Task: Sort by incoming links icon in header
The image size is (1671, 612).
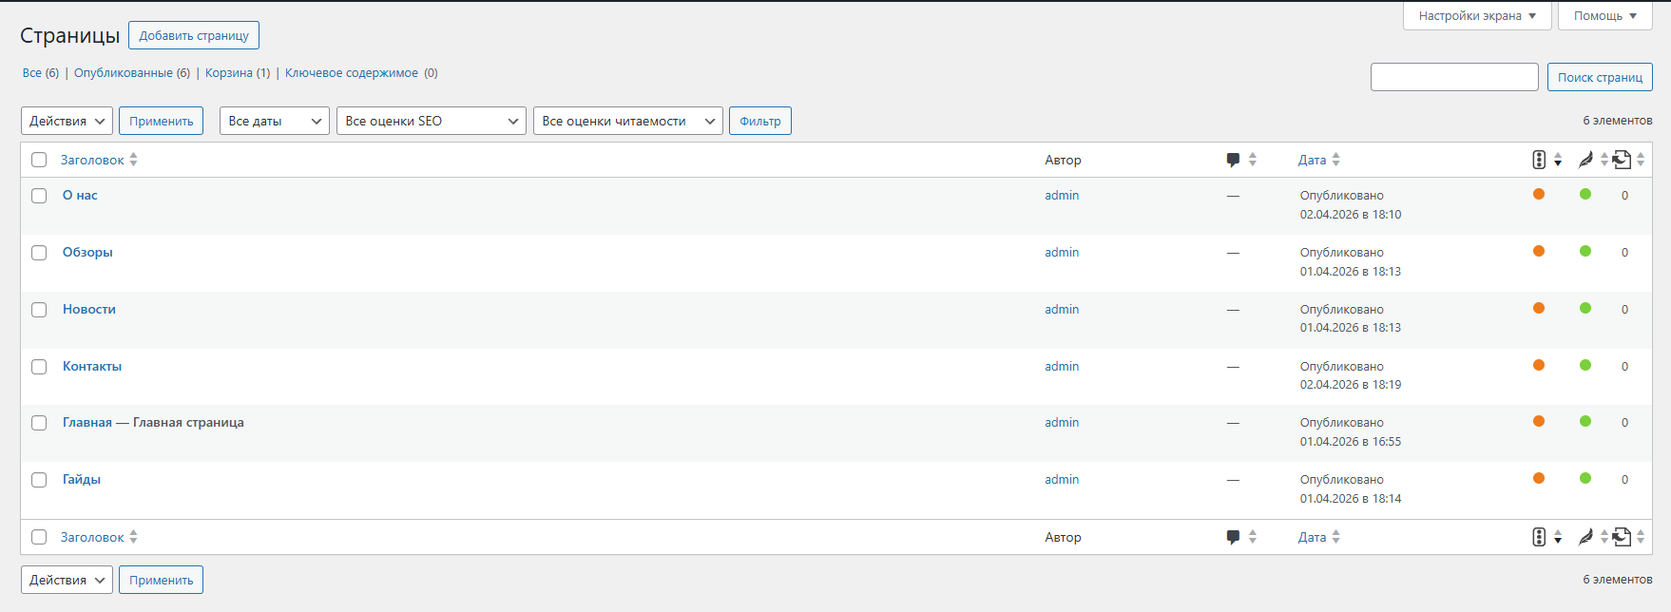Action: [1623, 160]
